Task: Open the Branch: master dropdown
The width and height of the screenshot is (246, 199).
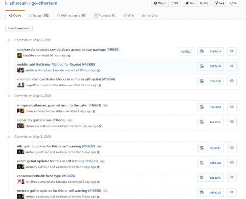Action: click(x=19, y=28)
